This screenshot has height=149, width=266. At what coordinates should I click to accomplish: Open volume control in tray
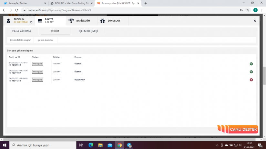click(240, 145)
